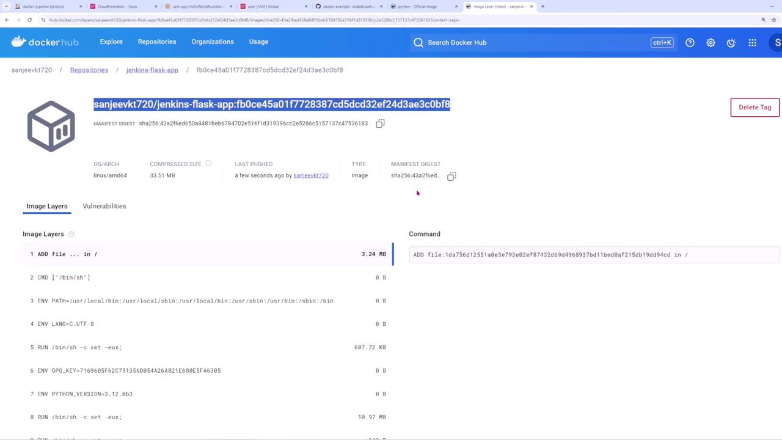Toggle the dark mode moon icon
This screenshot has width=782, height=440.
click(x=731, y=43)
